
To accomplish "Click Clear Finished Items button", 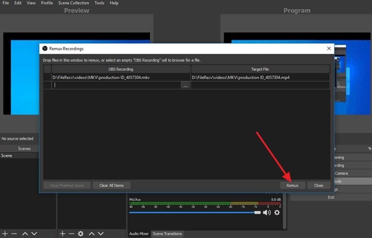I will (x=67, y=185).
